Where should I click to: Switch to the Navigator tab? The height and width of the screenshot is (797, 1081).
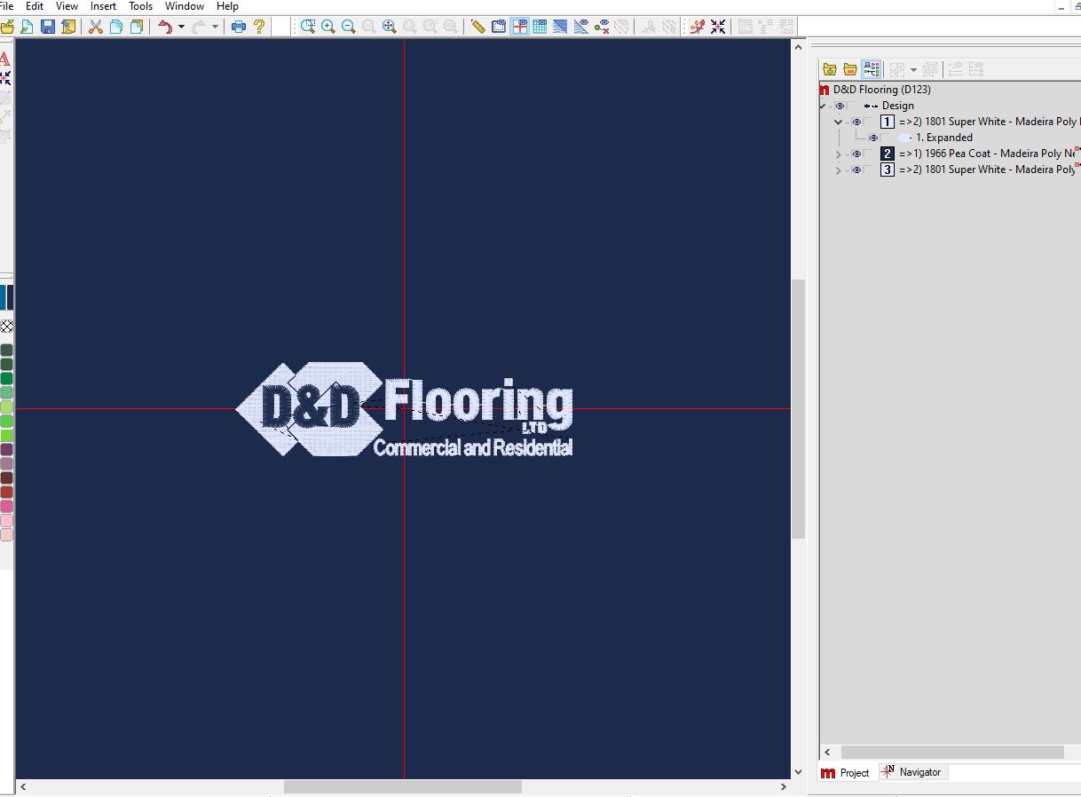[911, 772]
